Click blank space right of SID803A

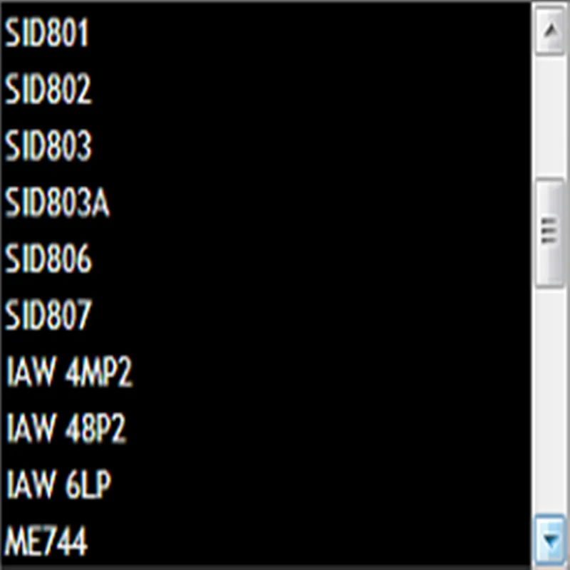[x=320, y=202]
